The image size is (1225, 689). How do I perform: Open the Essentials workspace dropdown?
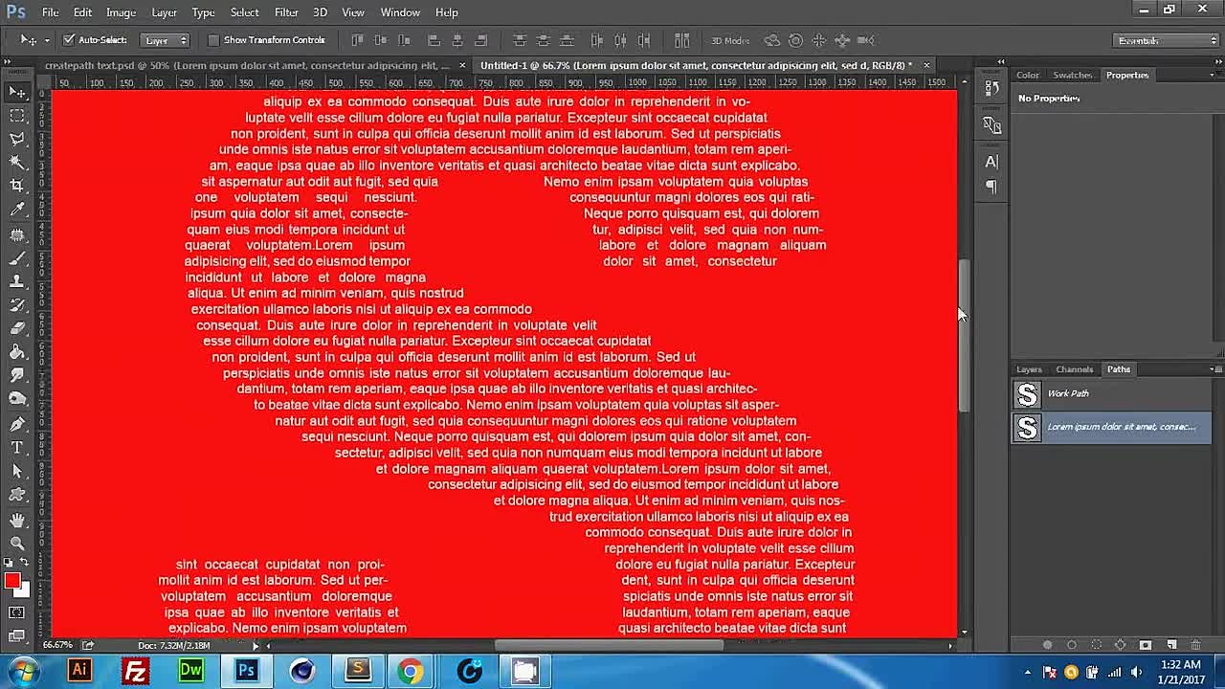(x=1167, y=40)
